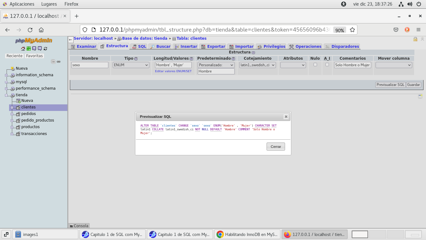The height and width of the screenshot is (240, 426).
Task: Click the Comentarios input field
Action: (x=352, y=65)
